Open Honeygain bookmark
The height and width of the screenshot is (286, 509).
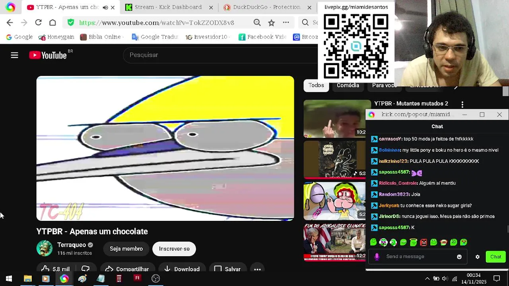tap(56, 37)
